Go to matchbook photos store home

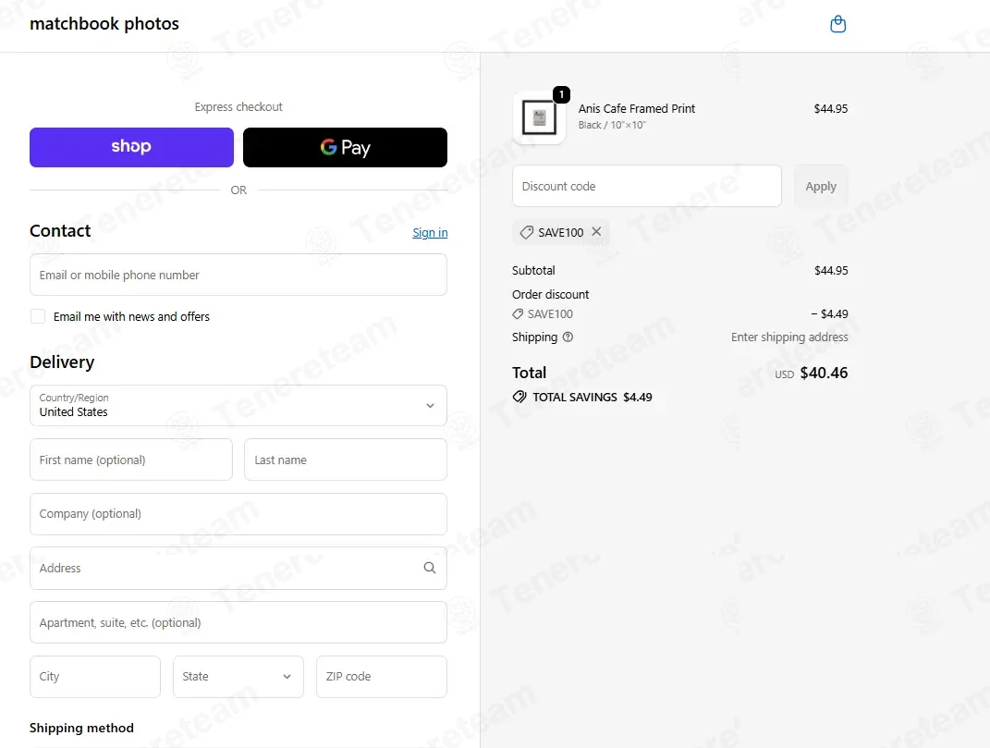pos(104,24)
